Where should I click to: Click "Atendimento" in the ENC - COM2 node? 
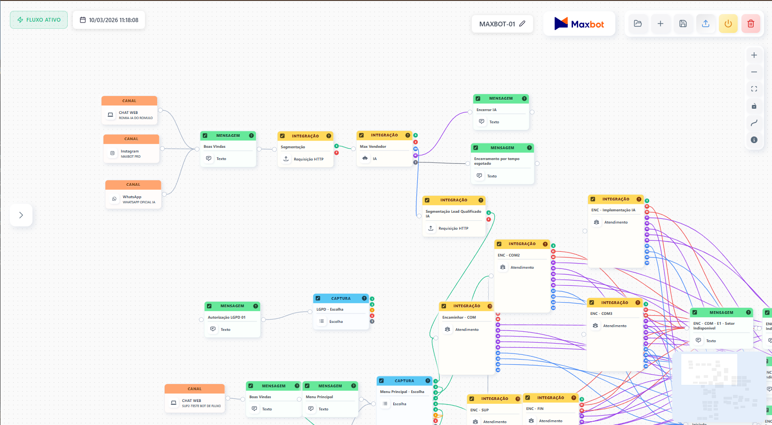point(522,267)
